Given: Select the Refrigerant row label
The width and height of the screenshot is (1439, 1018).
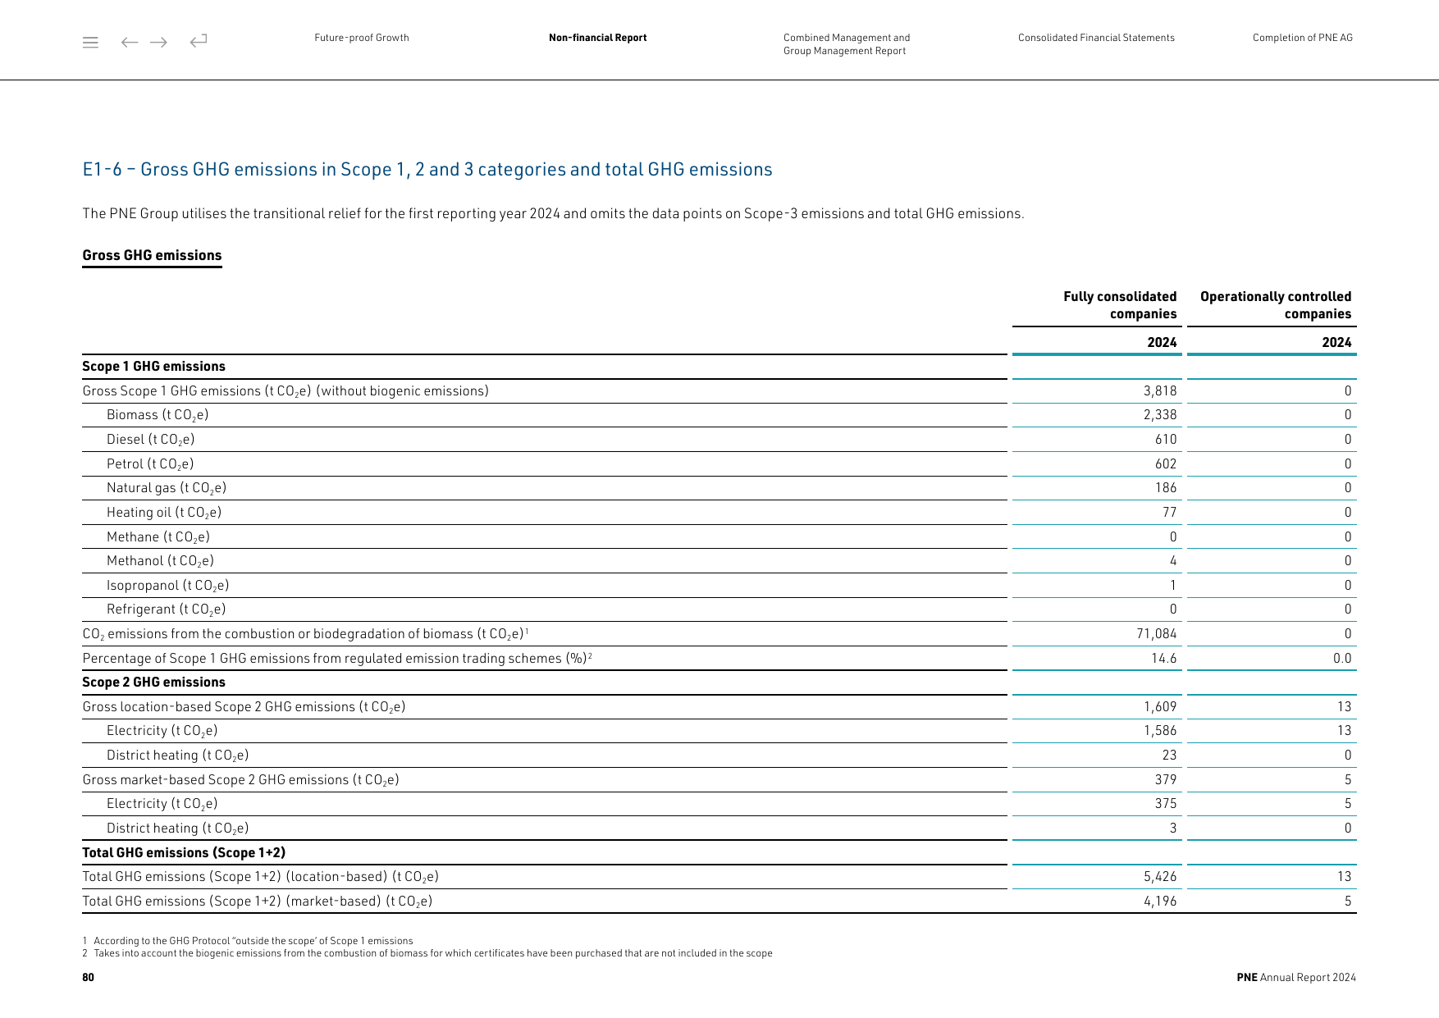Looking at the screenshot, I should tap(166, 609).
